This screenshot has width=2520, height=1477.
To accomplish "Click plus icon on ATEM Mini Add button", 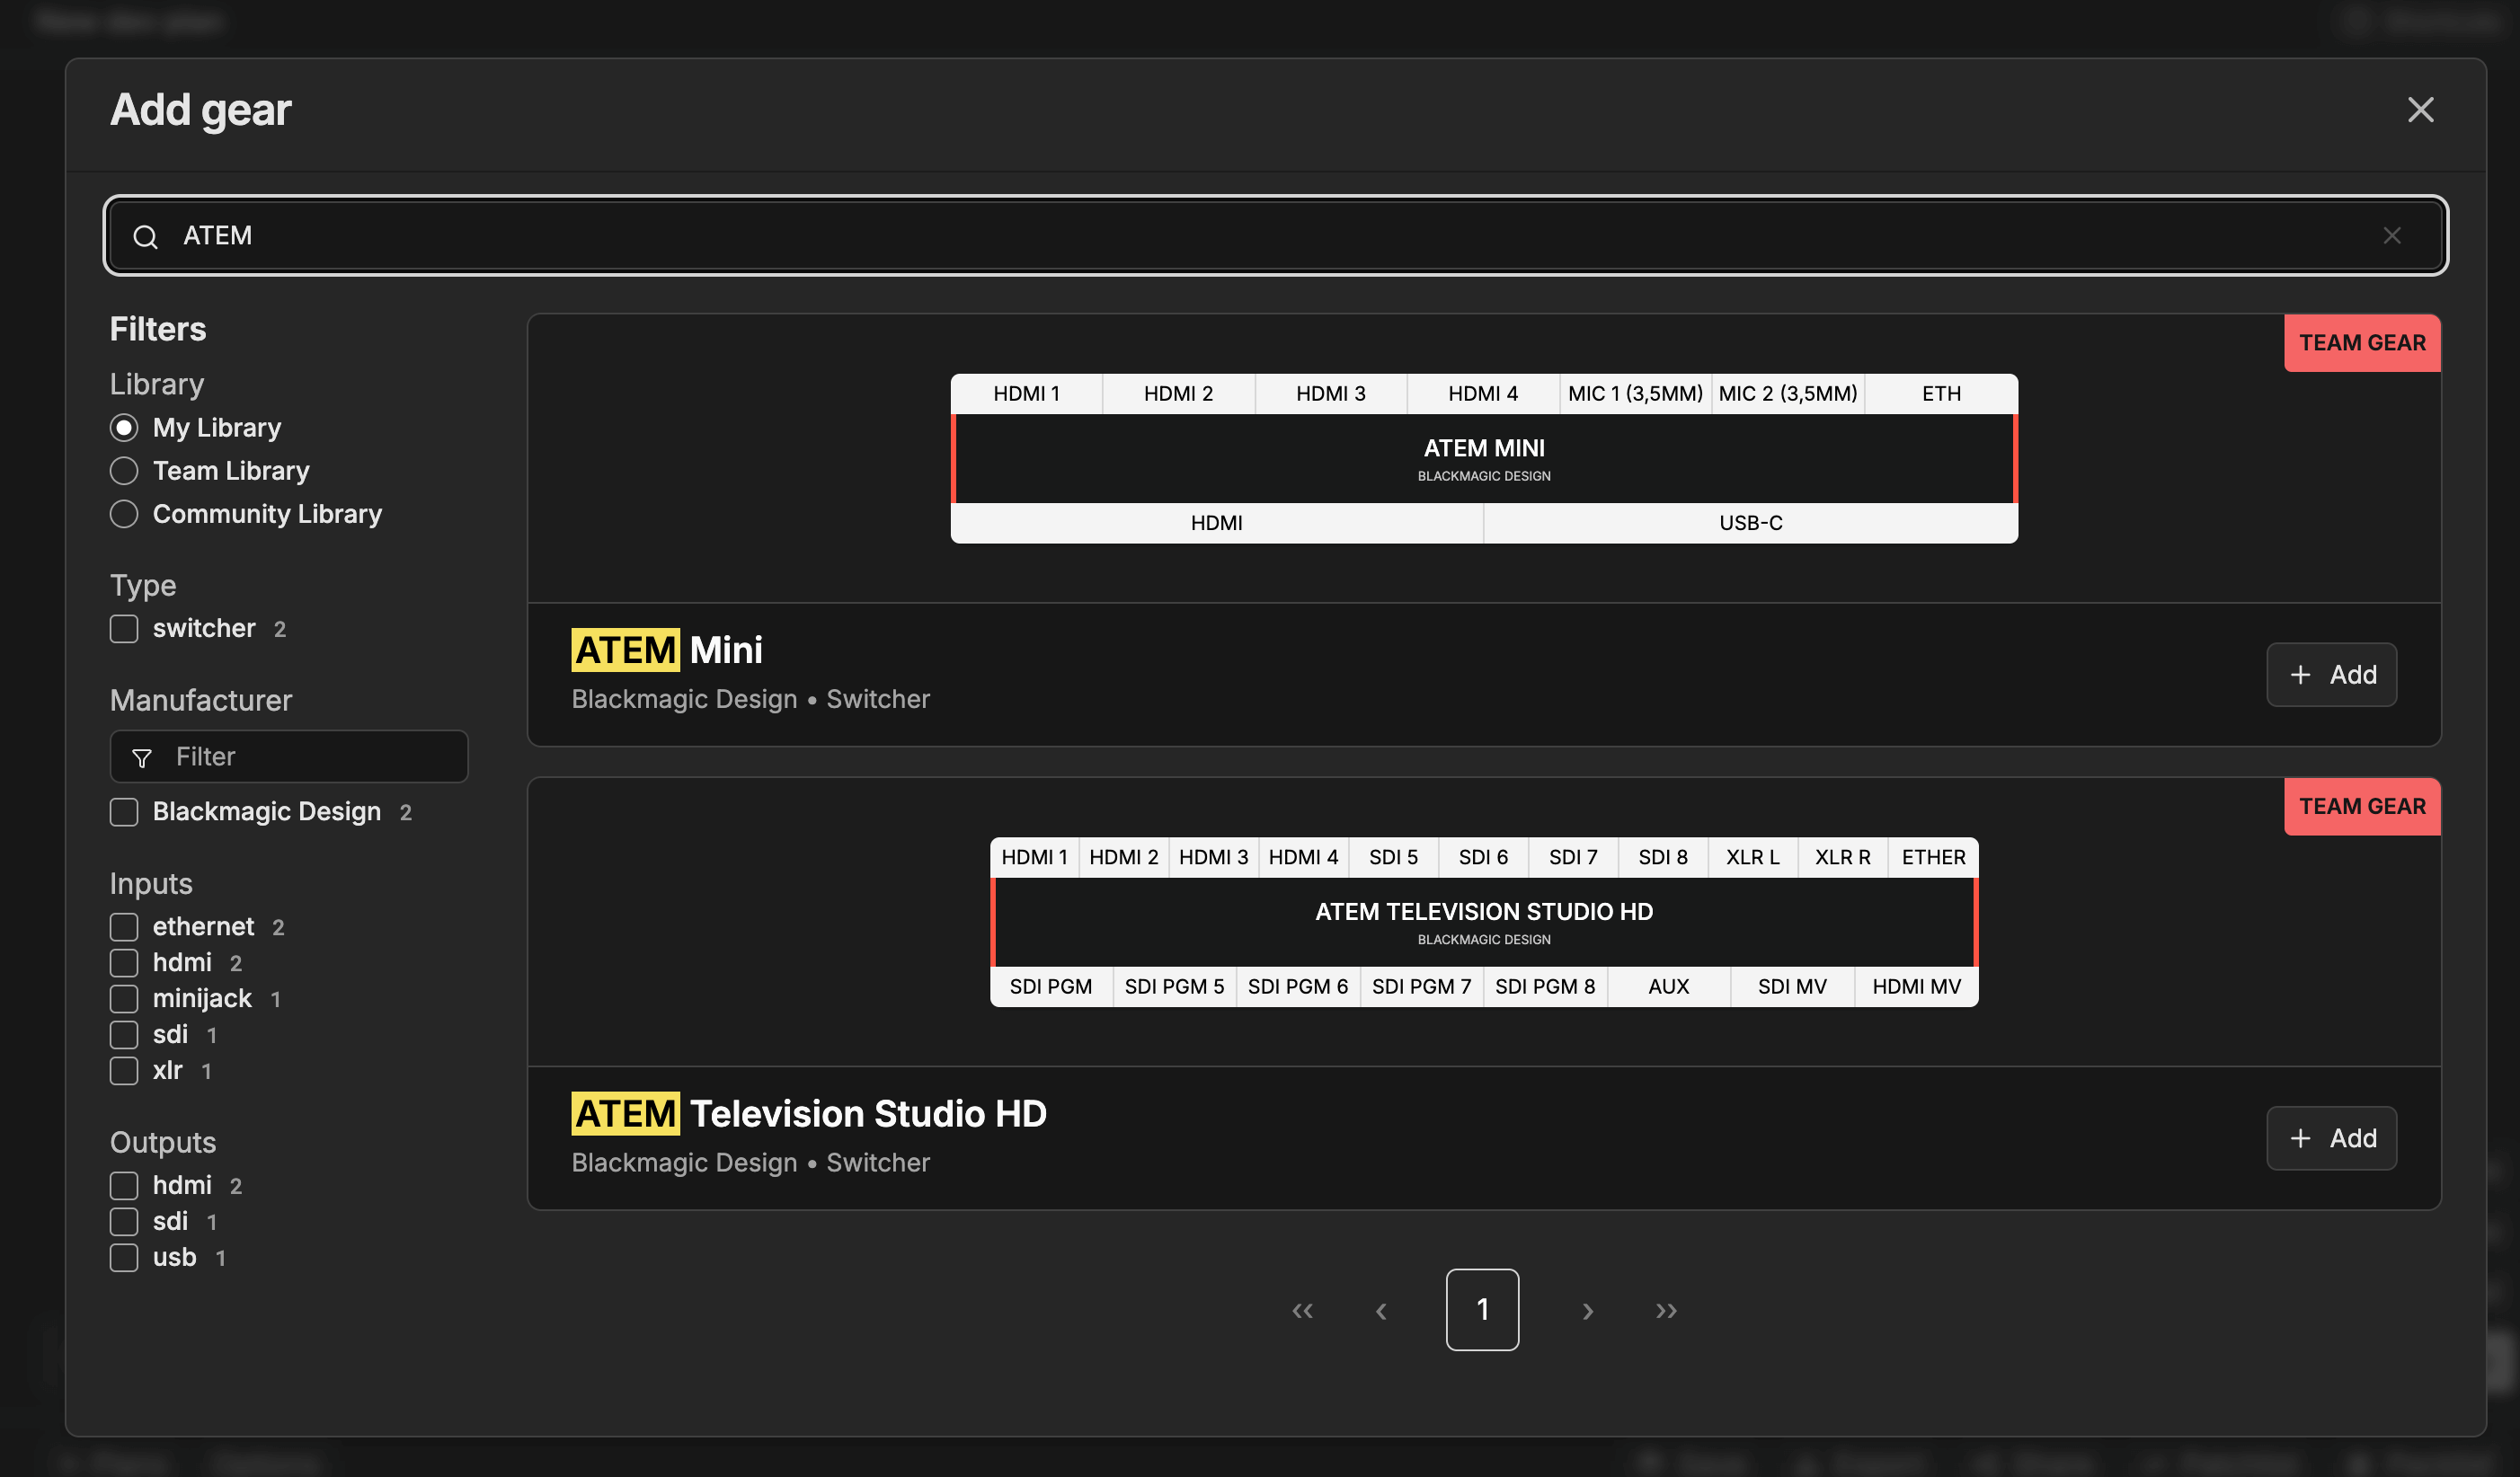I will coord(2300,676).
